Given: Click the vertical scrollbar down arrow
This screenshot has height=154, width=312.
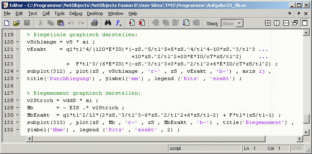Looking at the screenshot, I should pos(306,132).
